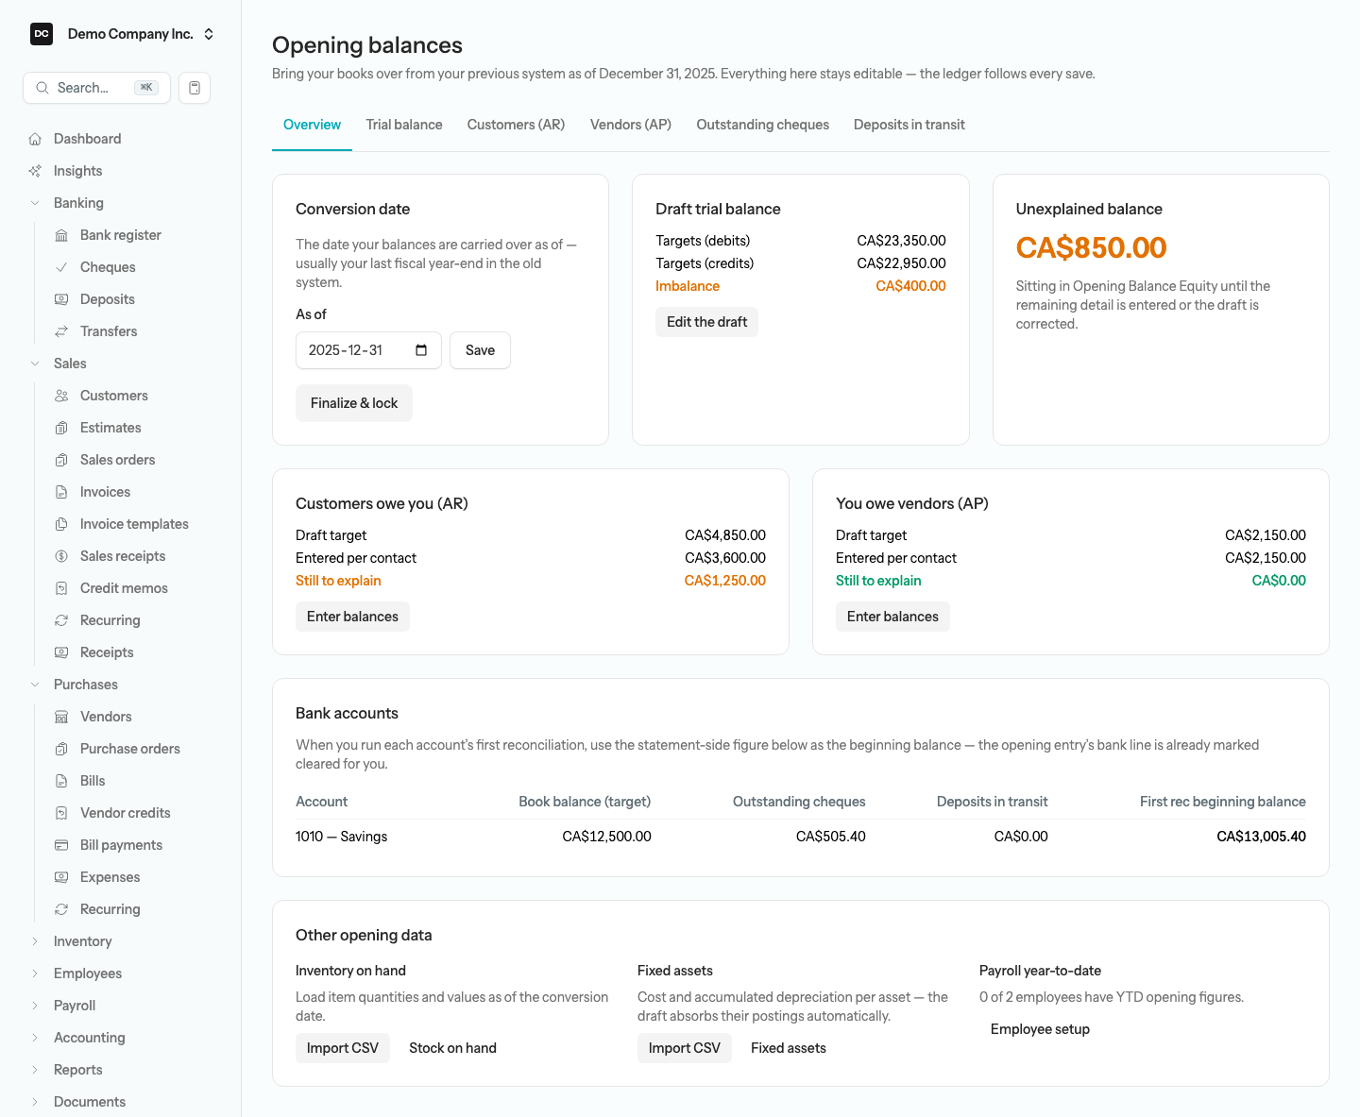The height and width of the screenshot is (1117, 1360).
Task: Collapse the Banking section
Action: pyautogui.click(x=35, y=203)
